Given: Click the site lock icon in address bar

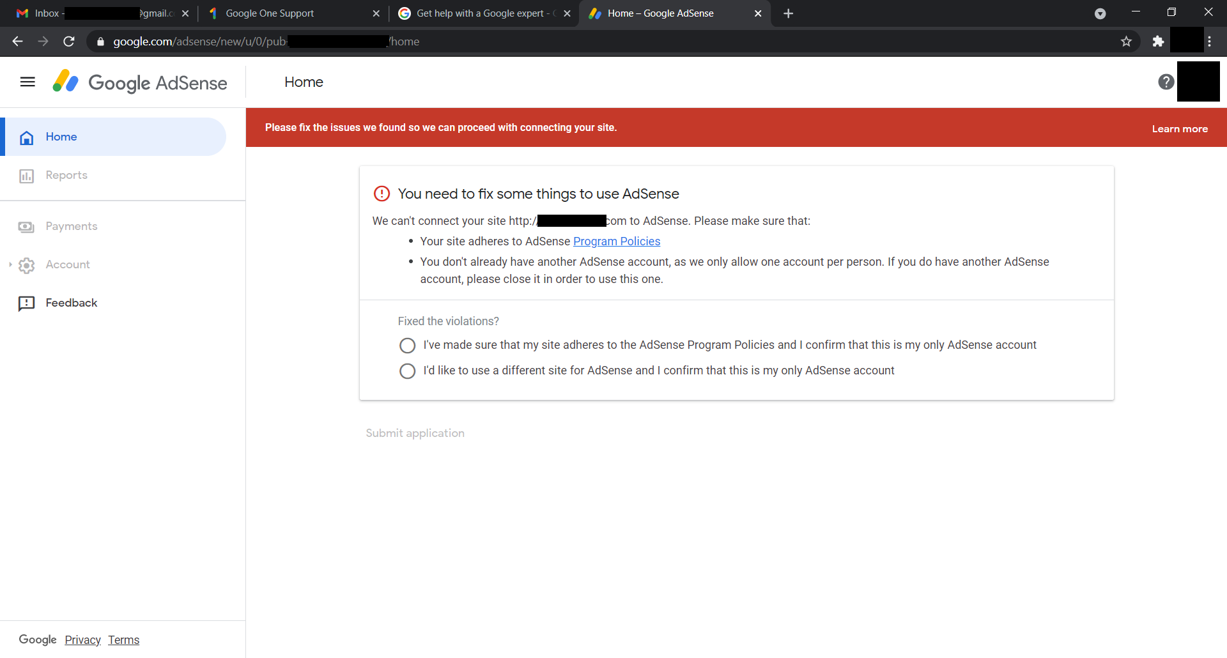Looking at the screenshot, I should pos(100,42).
